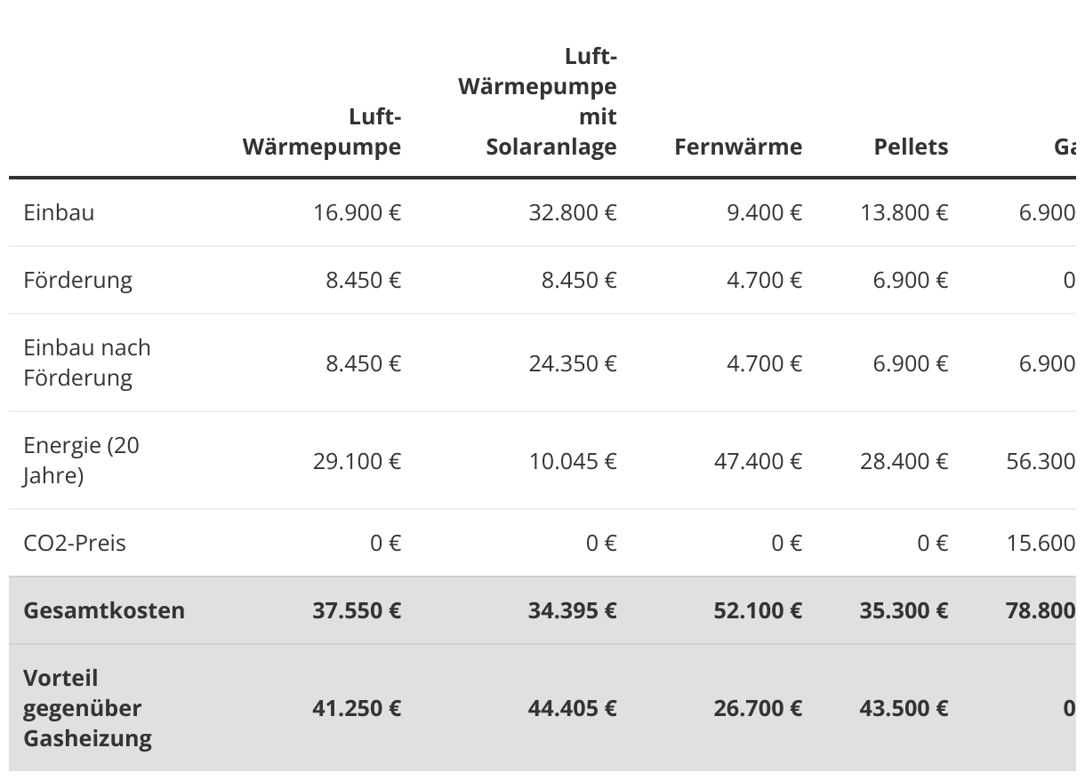Click the CO2-Preis row label
The height and width of the screenshot is (780, 1085).
[x=75, y=543]
